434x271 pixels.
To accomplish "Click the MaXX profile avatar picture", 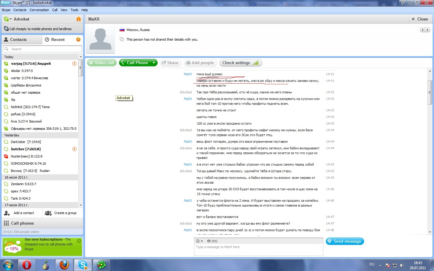I will click(x=100, y=39).
